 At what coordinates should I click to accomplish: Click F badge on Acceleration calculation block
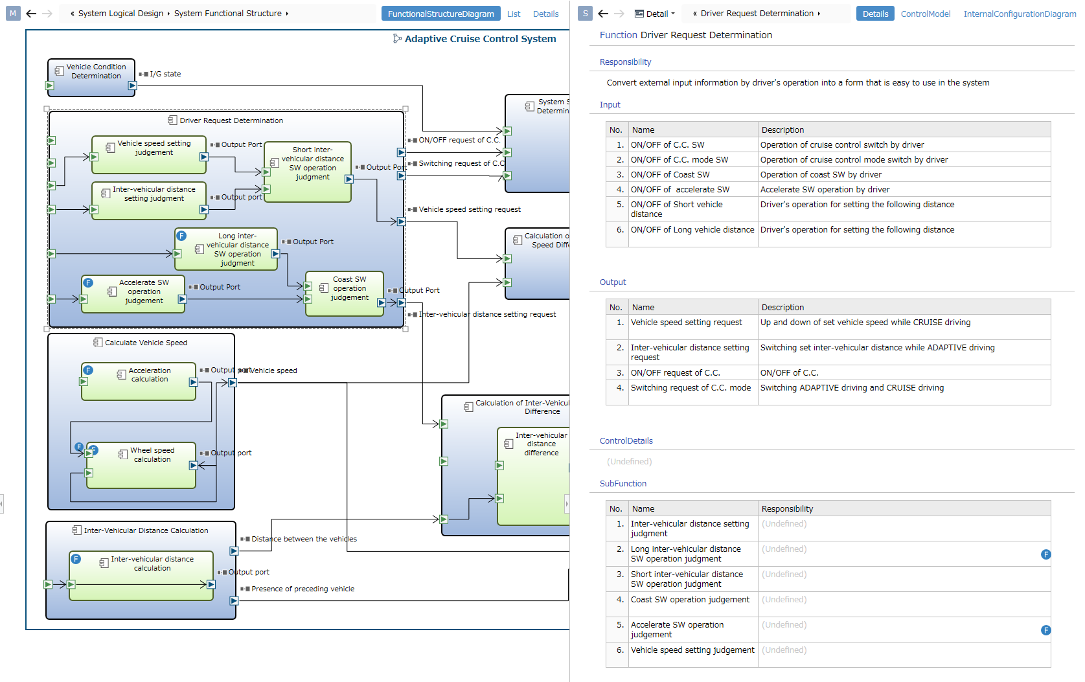tap(89, 370)
